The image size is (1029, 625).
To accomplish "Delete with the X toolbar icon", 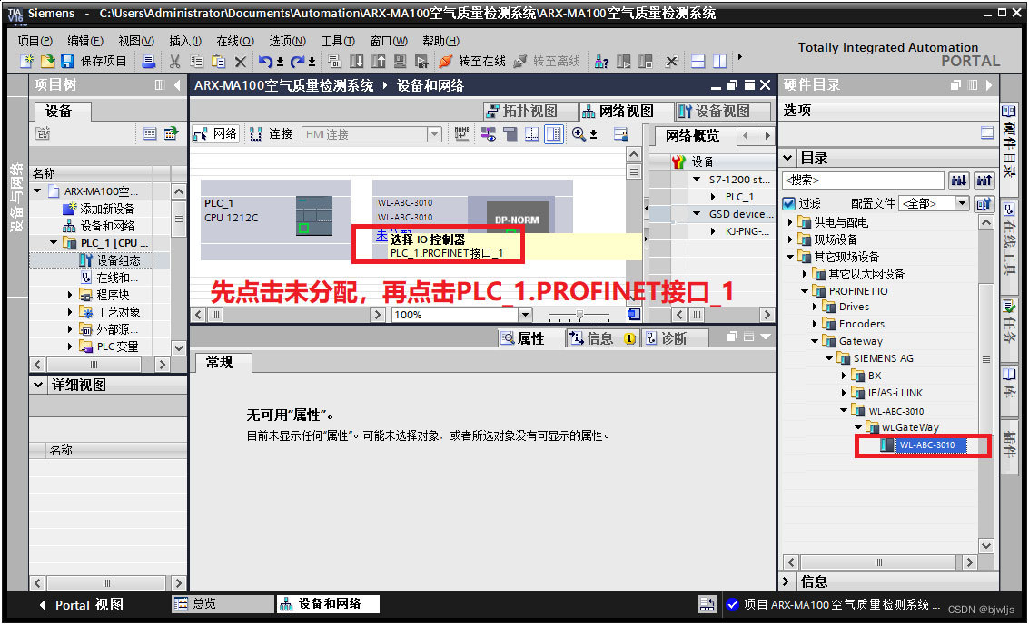I will tap(240, 62).
